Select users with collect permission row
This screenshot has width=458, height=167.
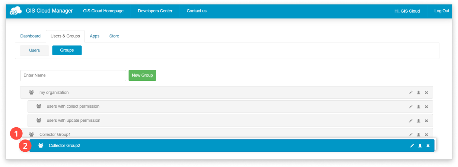(230, 107)
